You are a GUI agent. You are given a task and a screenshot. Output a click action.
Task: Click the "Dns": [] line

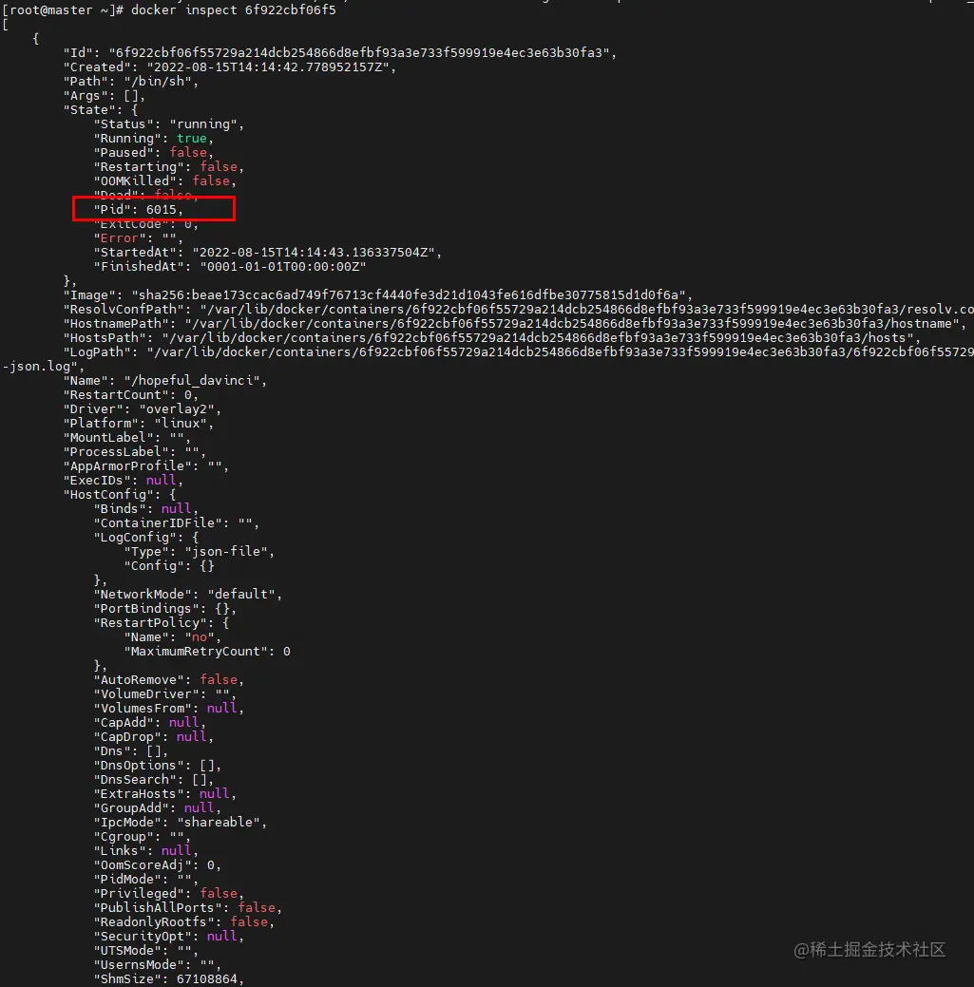pos(131,751)
